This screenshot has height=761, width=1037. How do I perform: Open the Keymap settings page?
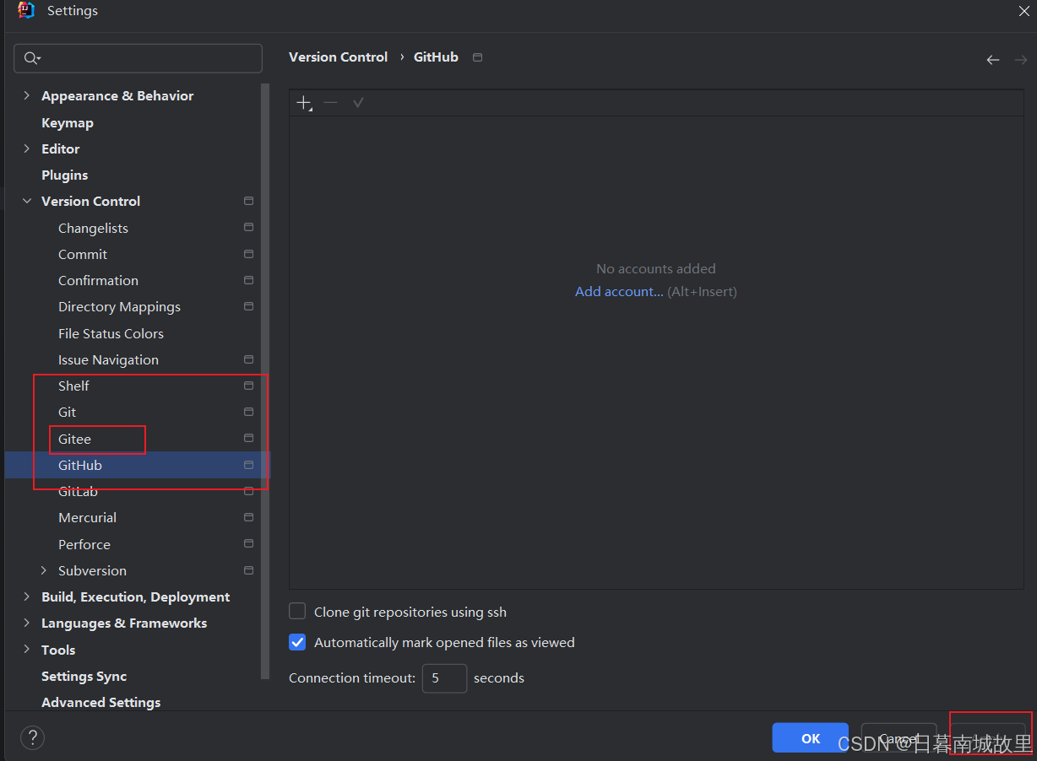coord(68,122)
